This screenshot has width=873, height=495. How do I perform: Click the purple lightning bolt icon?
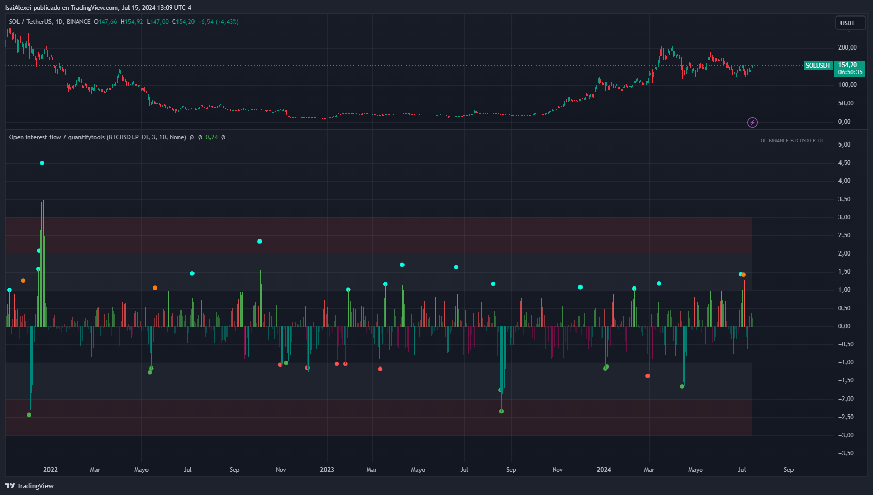coord(752,122)
